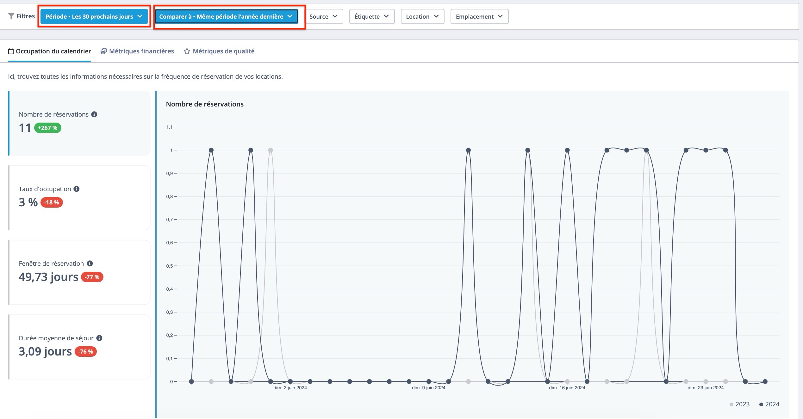The image size is (803, 419).
Task: Expand the Étiquette filter dropdown
Action: click(x=371, y=16)
